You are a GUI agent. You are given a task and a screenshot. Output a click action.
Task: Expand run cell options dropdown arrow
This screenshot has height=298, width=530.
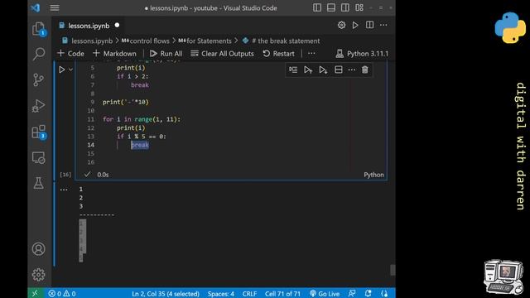click(70, 70)
